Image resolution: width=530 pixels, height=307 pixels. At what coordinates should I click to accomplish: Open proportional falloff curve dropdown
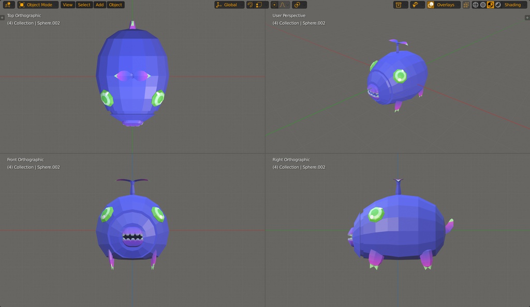pos(284,5)
